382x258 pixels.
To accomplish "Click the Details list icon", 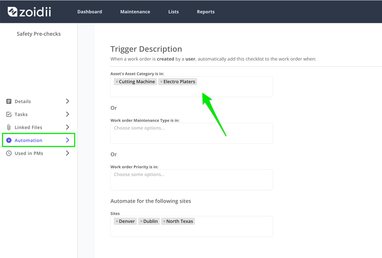I will pyautogui.click(x=9, y=101).
